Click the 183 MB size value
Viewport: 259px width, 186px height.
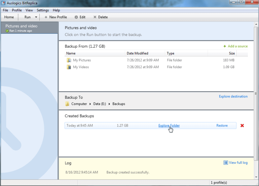point(229,60)
